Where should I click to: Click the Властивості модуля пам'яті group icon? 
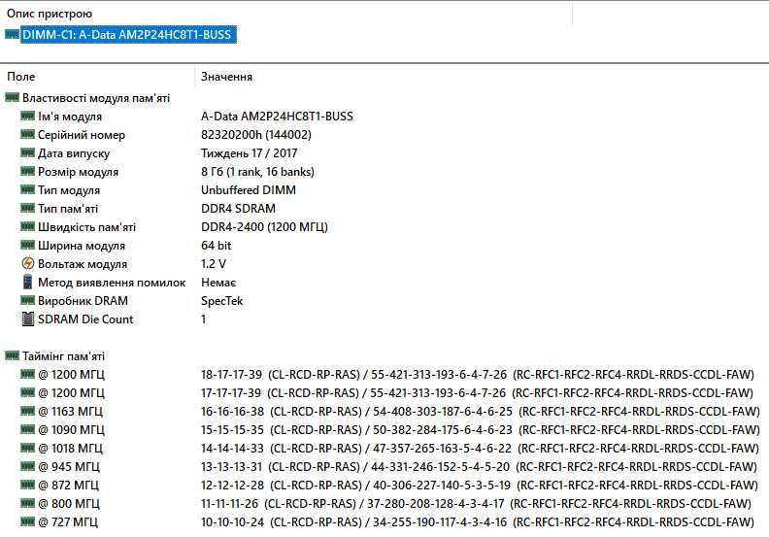tap(12, 97)
